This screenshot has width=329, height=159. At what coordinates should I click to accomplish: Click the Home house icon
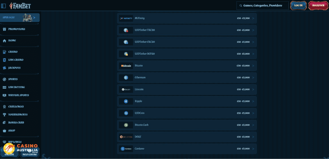(4, 40)
